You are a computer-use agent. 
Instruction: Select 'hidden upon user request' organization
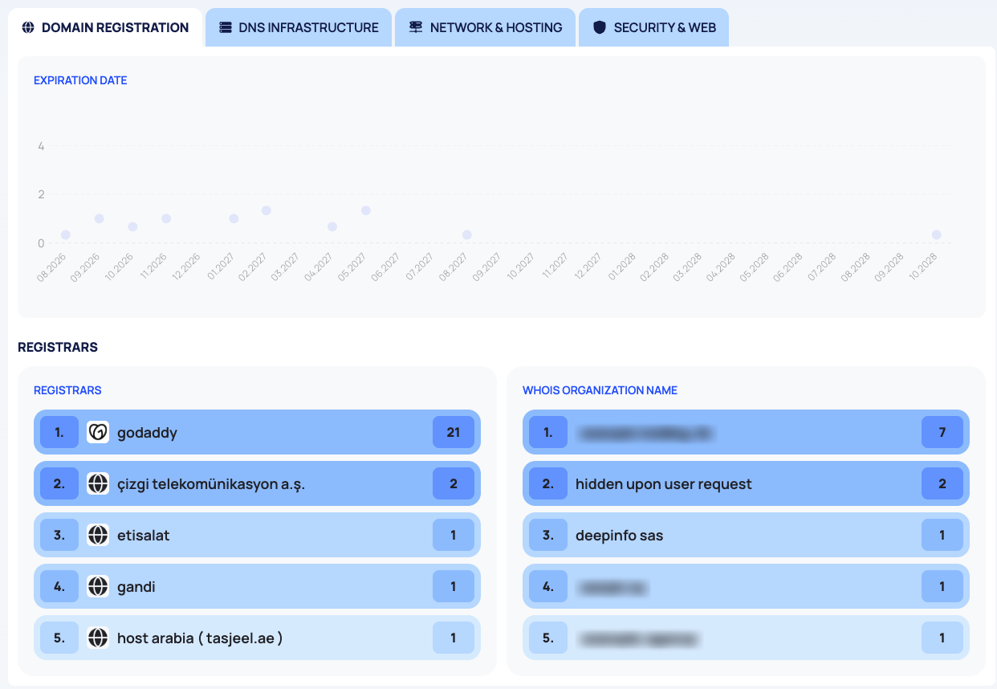point(746,483)
